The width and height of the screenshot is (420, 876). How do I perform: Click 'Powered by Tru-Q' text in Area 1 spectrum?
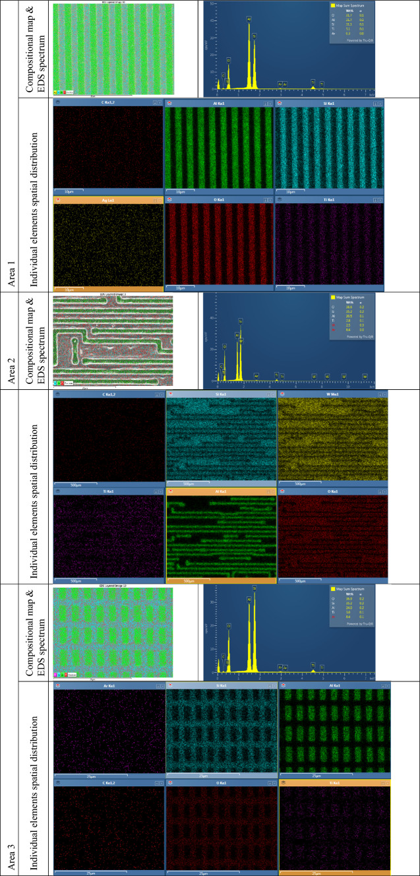coord(360,39)
